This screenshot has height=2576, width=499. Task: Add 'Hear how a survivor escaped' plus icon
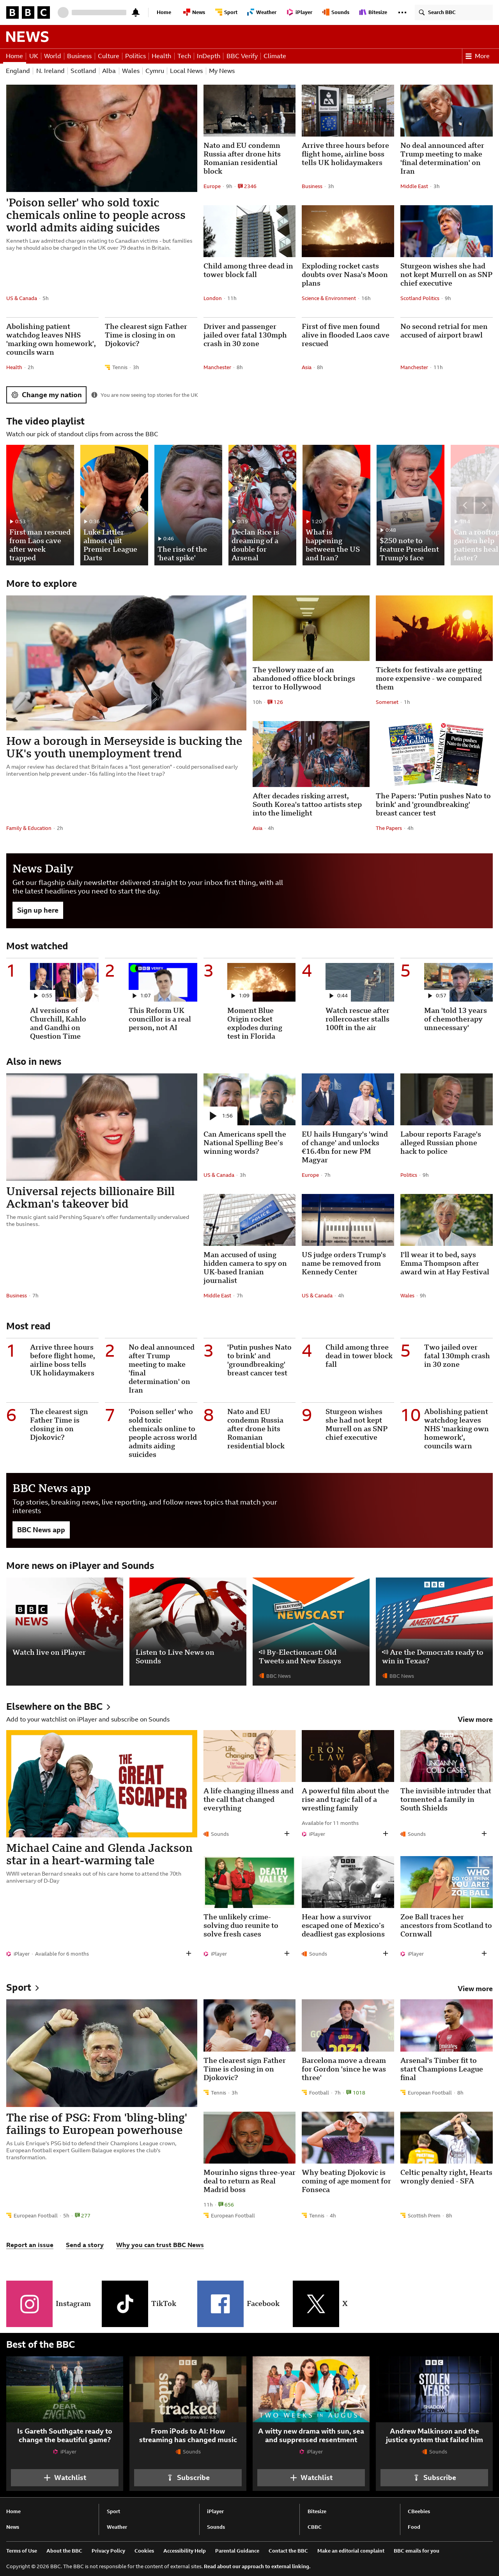385,1953
